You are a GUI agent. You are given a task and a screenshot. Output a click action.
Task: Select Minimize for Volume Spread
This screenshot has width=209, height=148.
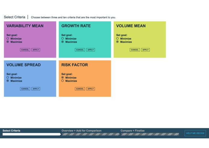(x=8, y=78)
